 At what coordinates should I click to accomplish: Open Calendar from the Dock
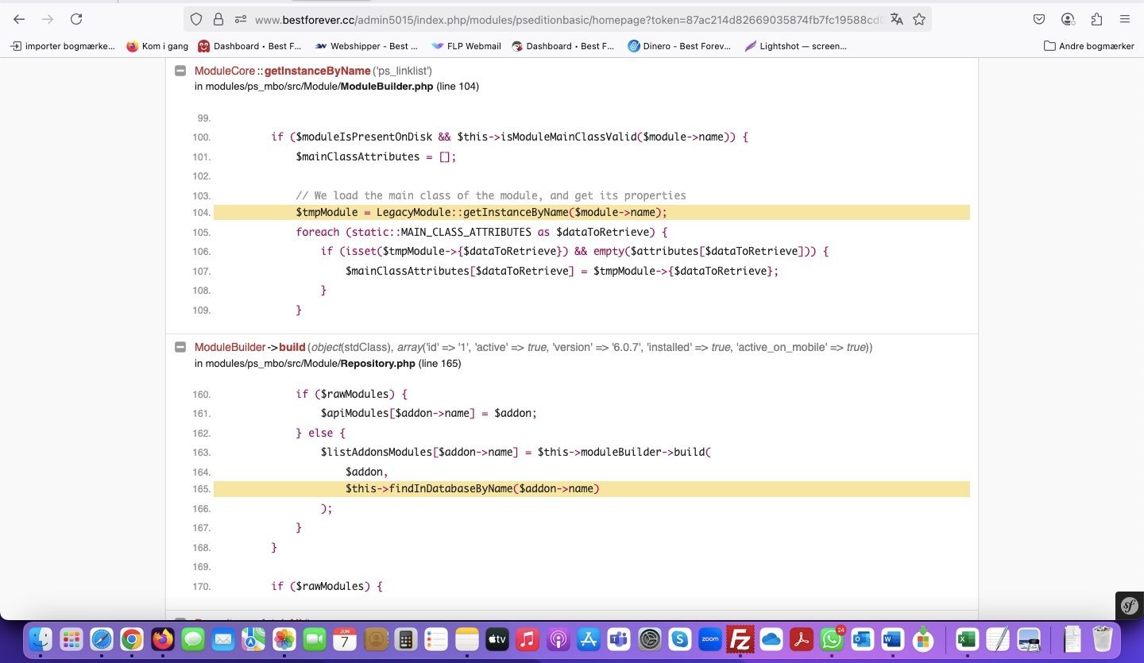click(345, 639)
